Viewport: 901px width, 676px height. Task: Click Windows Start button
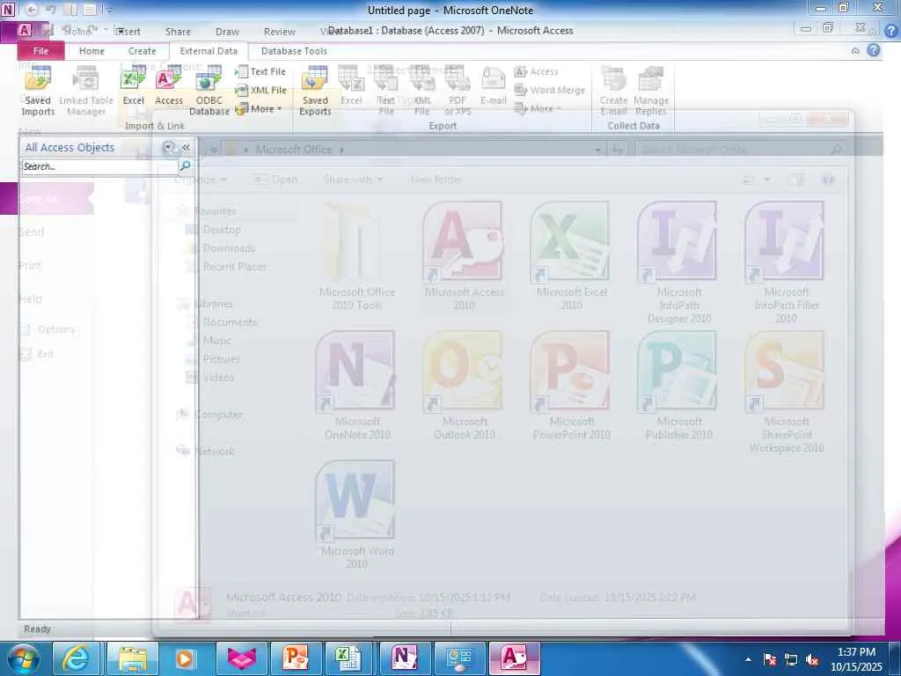[23, 658]
